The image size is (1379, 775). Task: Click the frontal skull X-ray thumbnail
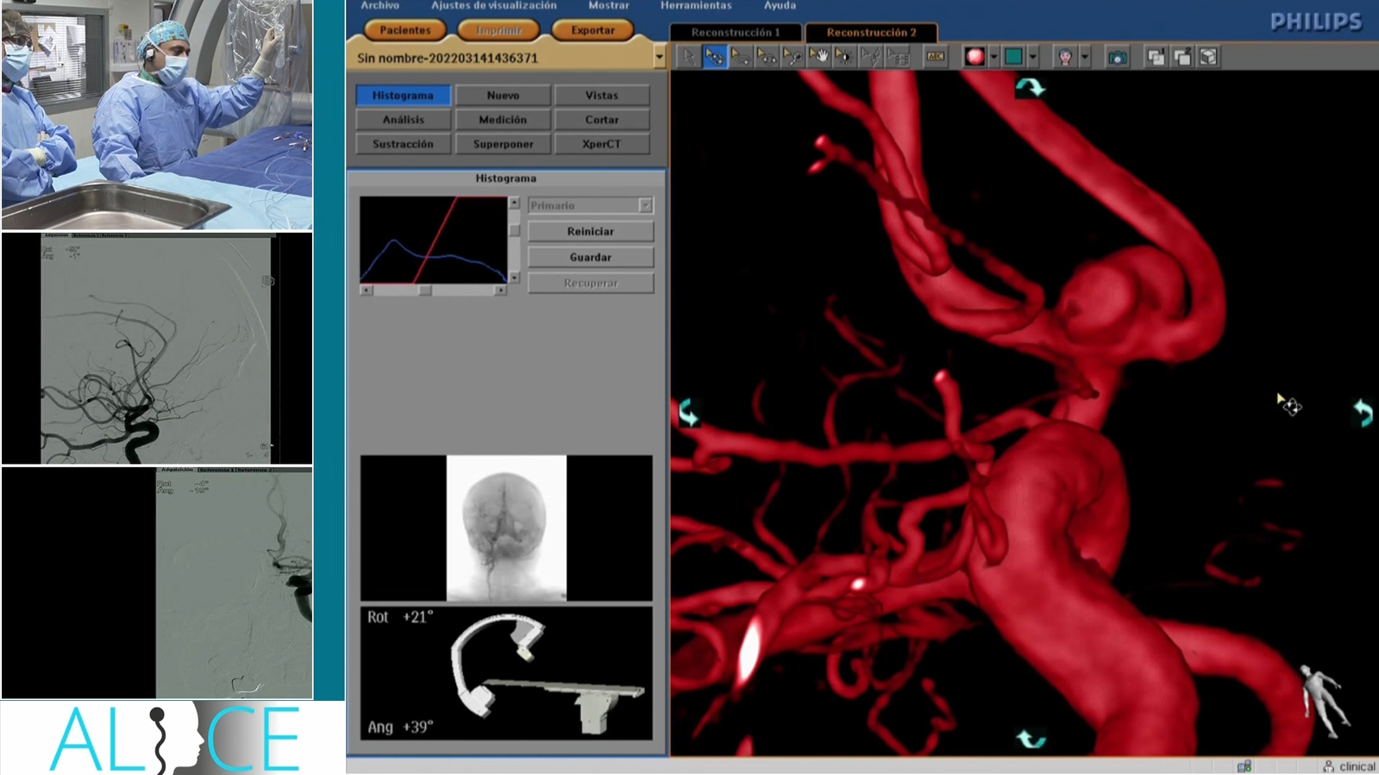tap(506, 528)
